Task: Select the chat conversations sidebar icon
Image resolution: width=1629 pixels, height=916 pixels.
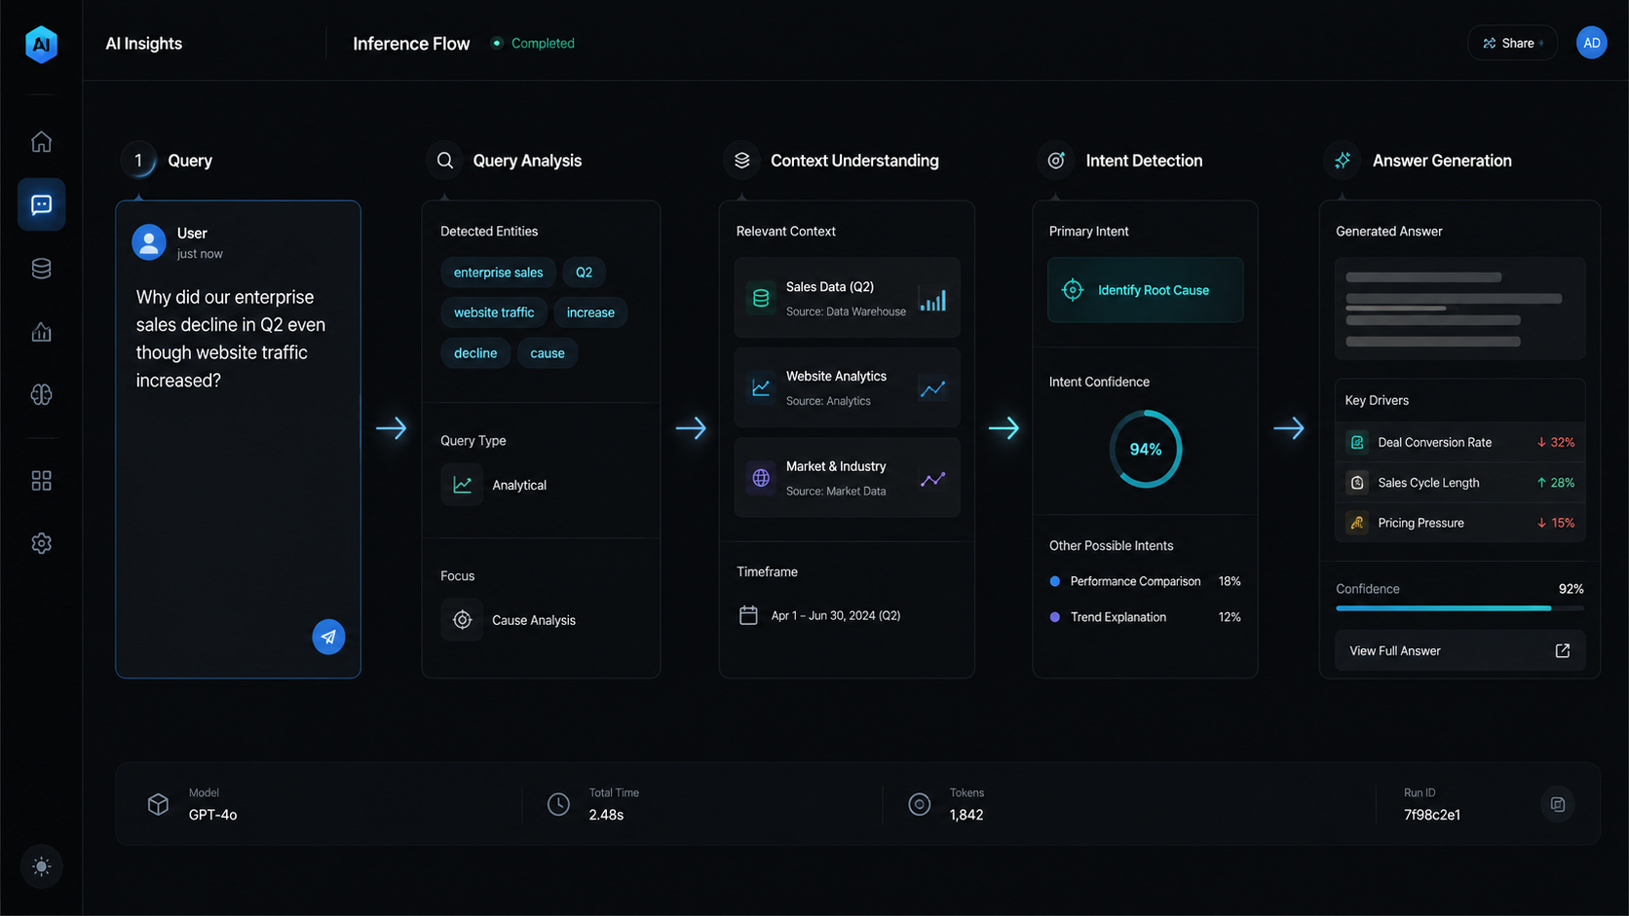Action: point(41,204)
